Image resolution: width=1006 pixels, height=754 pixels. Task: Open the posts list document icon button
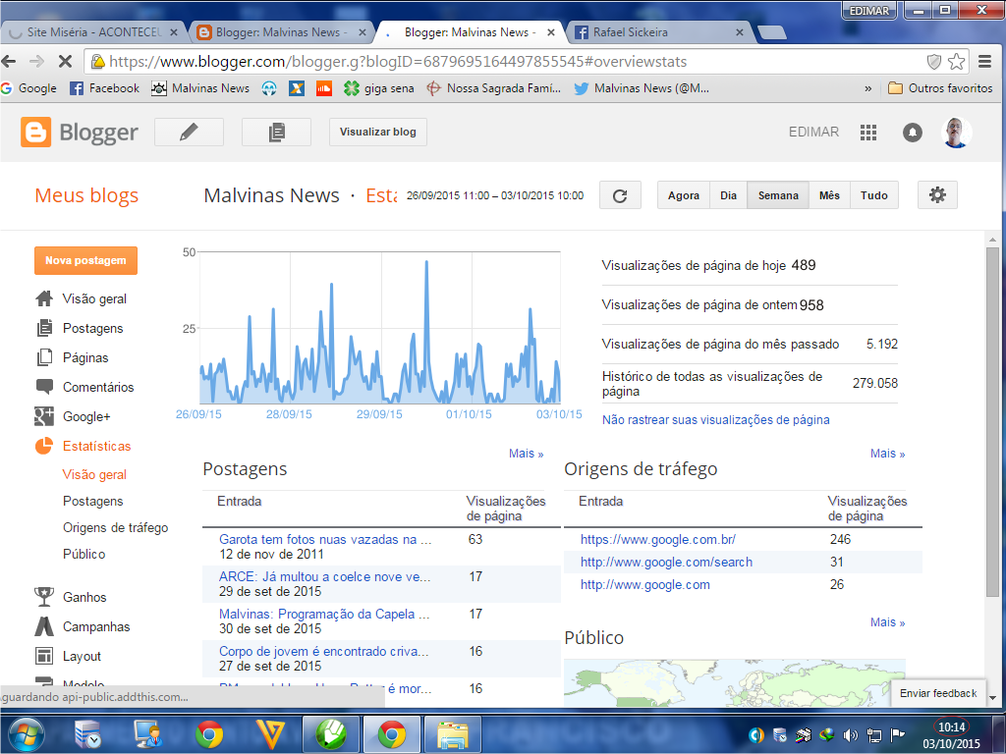tap(276, 133)
